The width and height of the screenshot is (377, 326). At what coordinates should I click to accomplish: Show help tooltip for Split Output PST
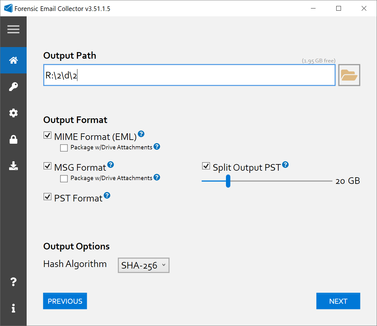285,165
